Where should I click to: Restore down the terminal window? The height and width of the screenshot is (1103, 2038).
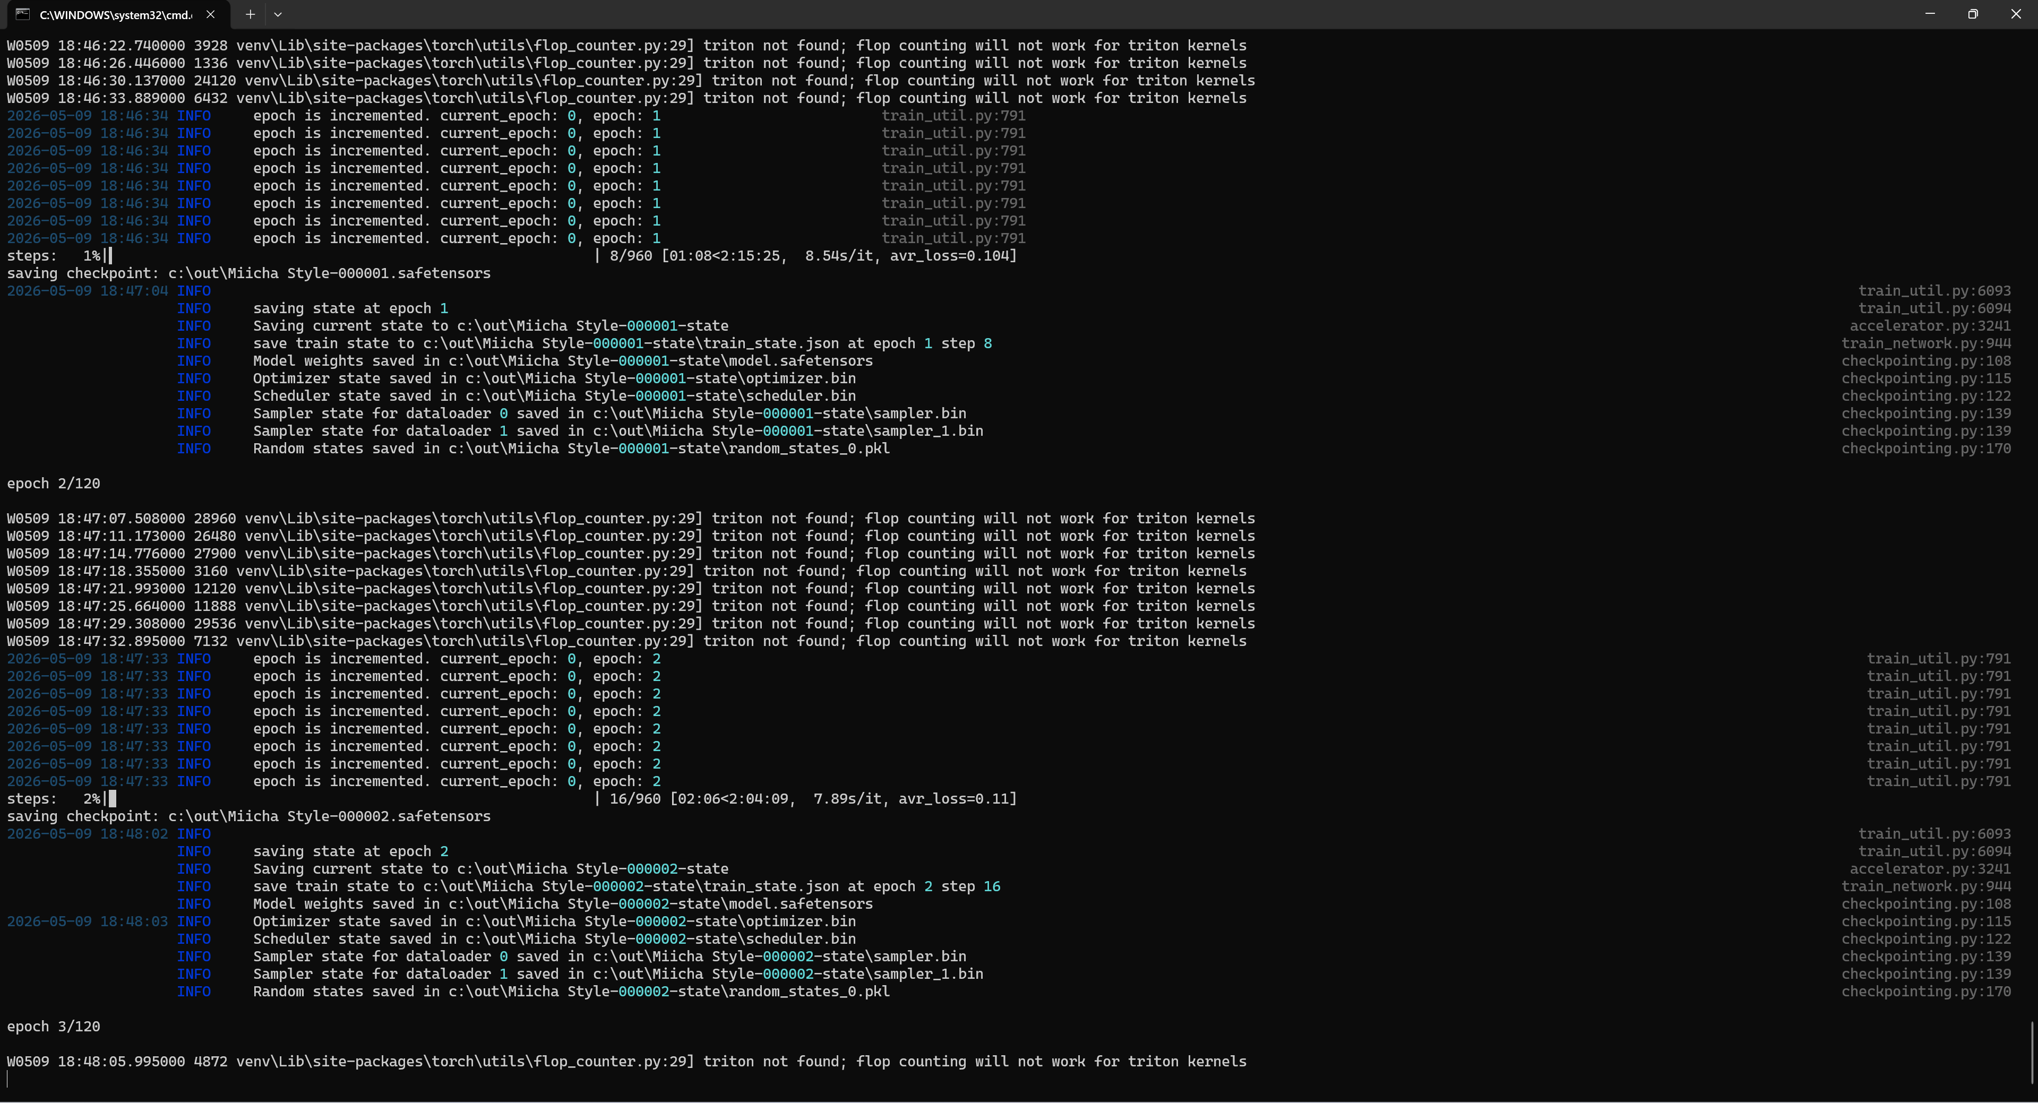(1973, 14)
